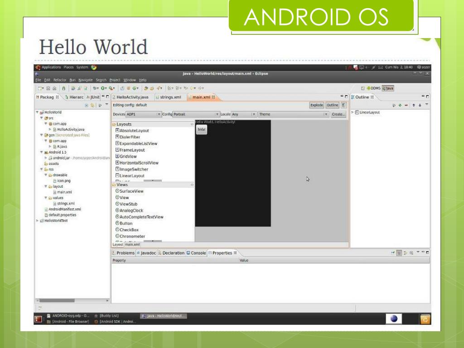Open the Devices ADP1 dropdown
Viewport: 464px width, 348px height.
(143, 114)
